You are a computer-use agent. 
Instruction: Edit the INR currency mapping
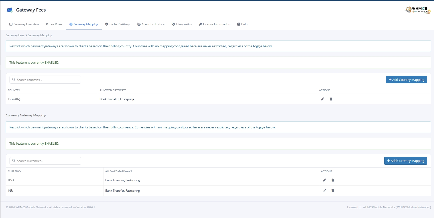pos(324,191)
